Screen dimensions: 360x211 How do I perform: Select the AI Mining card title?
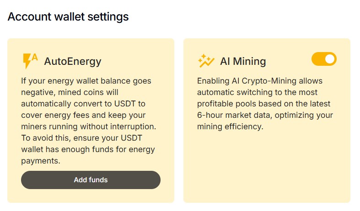(243, 61)
